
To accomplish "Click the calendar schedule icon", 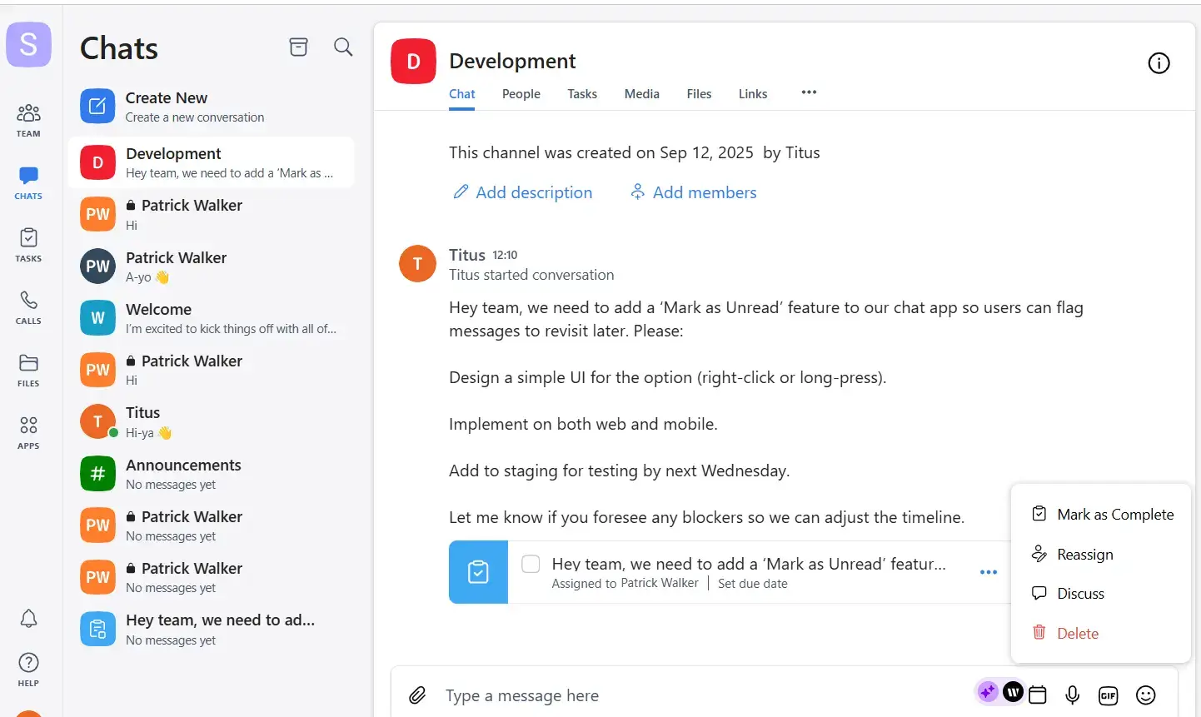I will click(1038, 695).
